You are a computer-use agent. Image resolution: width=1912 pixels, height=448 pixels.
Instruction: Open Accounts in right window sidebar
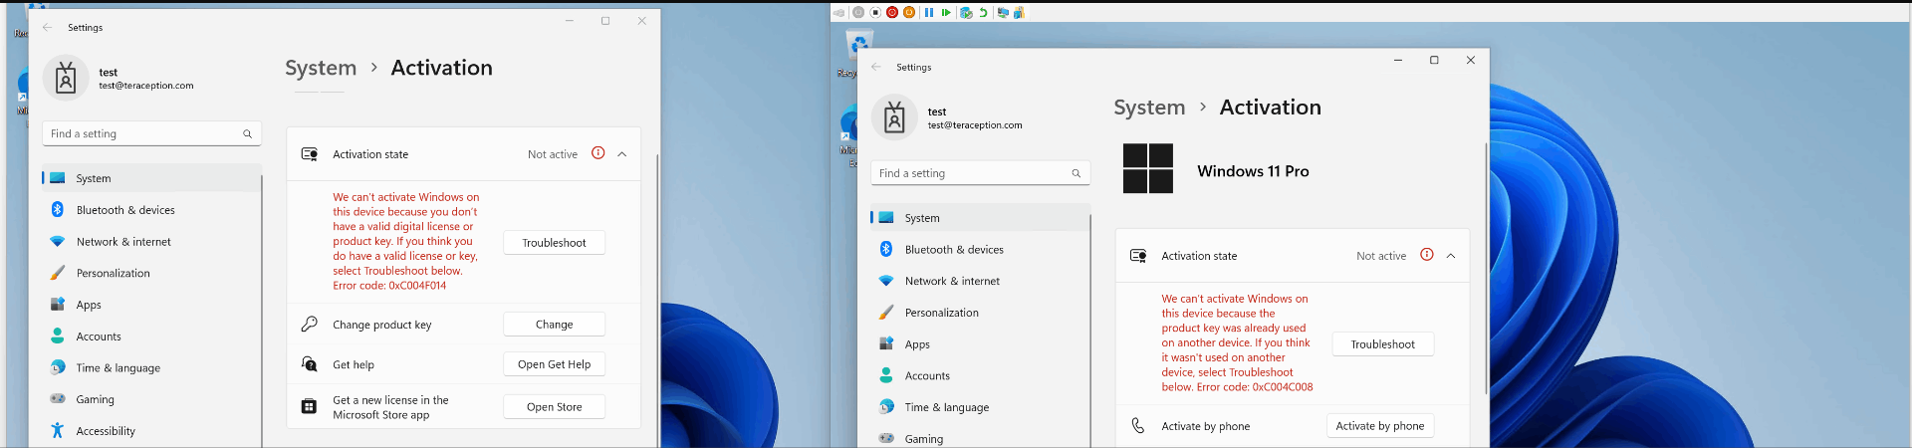click(980, 376)
